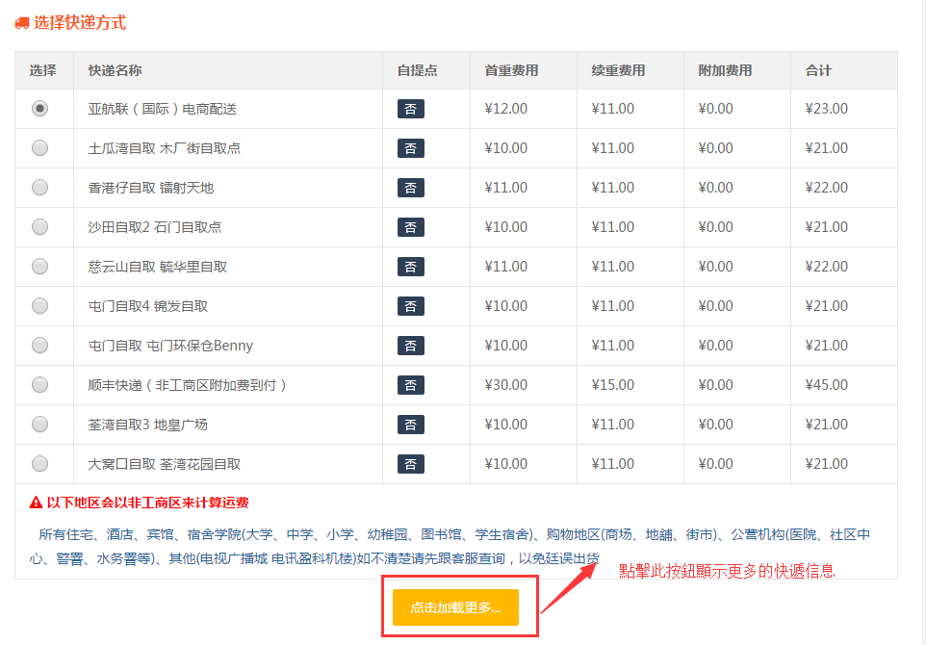Image resolution: width=926 pixels, height=645 pixels.
Task: Select 亚航联（国际）电商配送 radio button
Action: 39,109
